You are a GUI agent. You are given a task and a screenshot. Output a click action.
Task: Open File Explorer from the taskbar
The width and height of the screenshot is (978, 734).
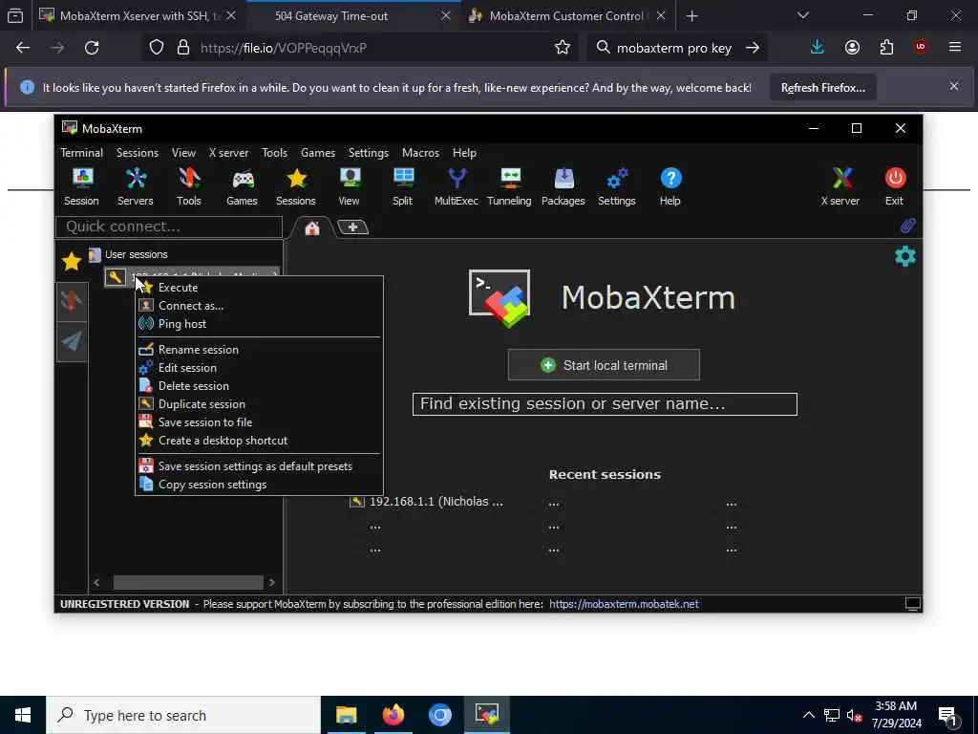346,715
